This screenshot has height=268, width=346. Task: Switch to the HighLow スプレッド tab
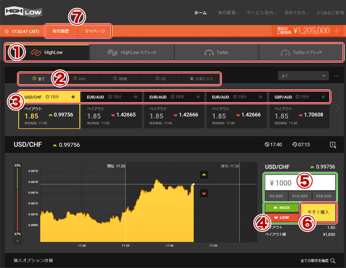[x=132, y=53]
